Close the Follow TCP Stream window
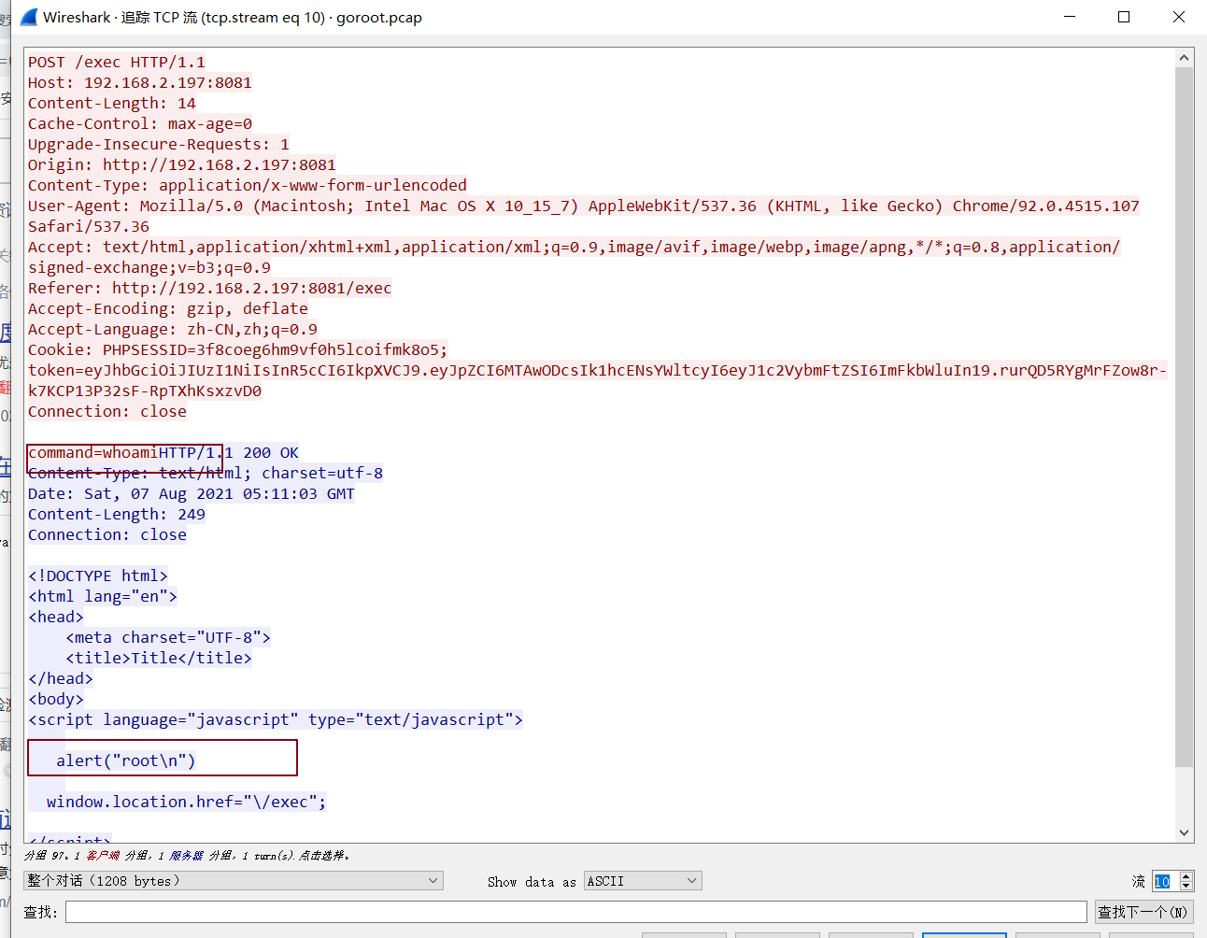This screenshot has height=938, width=1207. point(1179,17)
